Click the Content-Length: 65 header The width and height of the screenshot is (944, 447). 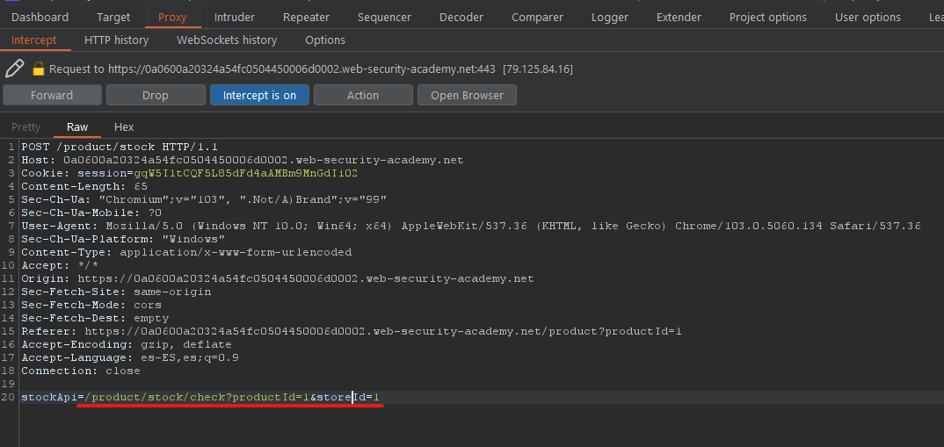click(84, 186)
